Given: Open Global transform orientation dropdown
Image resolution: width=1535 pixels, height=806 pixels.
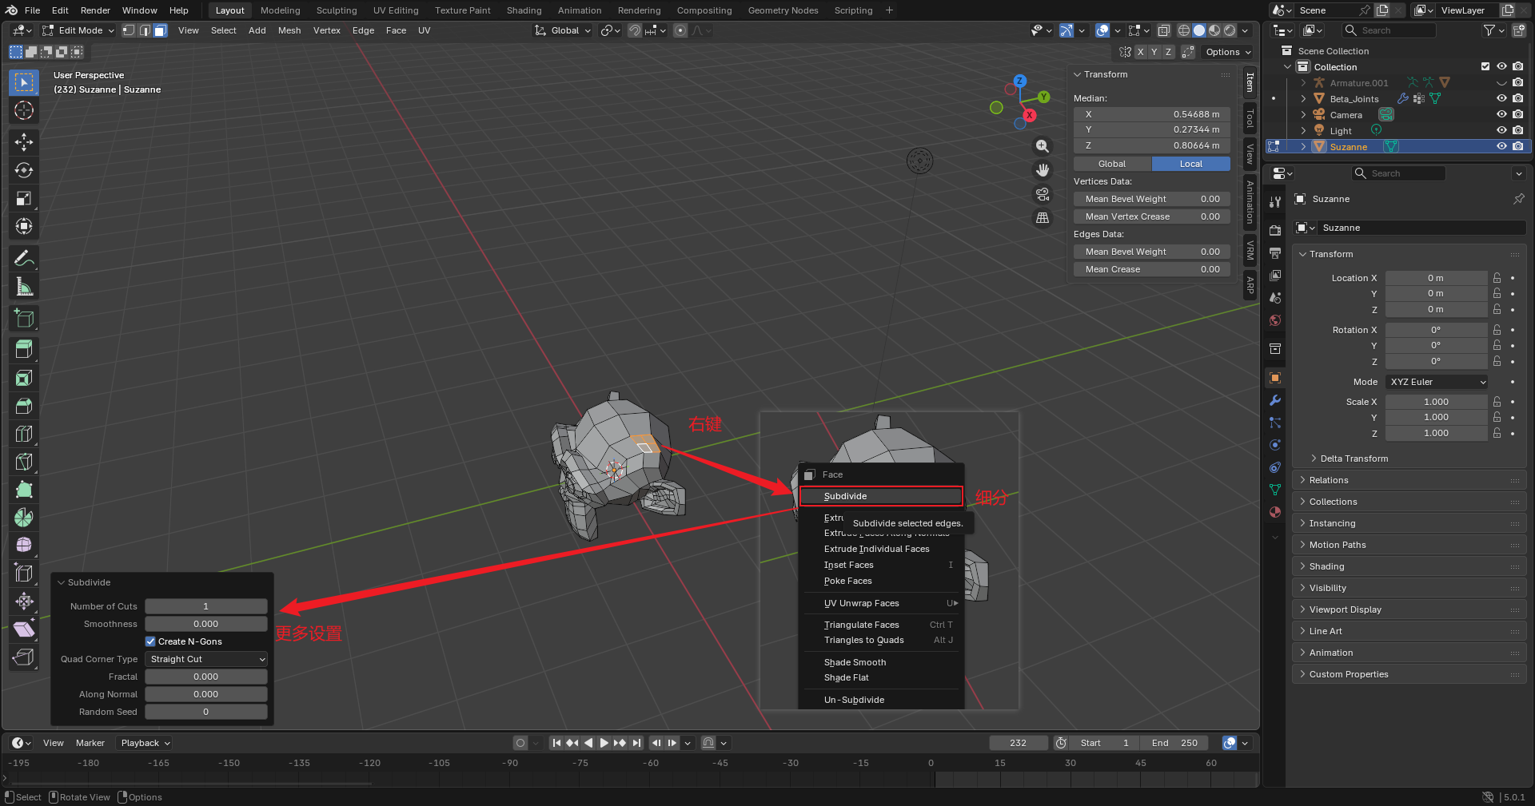Looking at the screenshot, I should (x=564, y=30).
